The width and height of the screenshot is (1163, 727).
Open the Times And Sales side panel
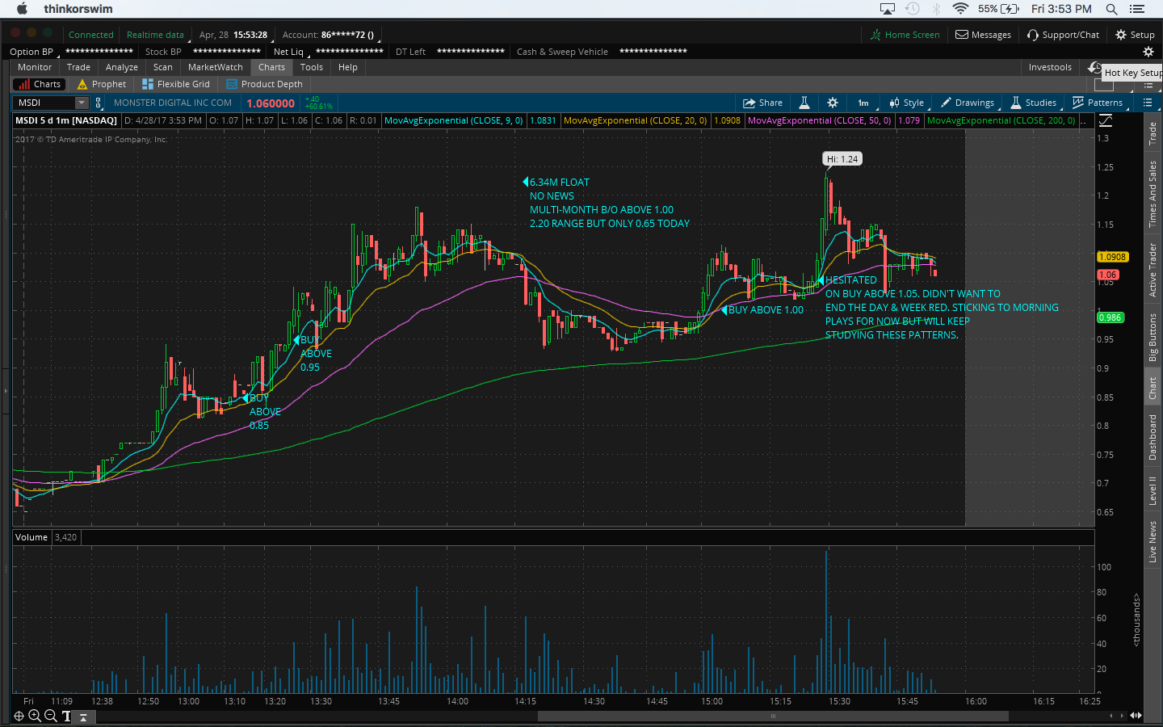[1153, 194]
